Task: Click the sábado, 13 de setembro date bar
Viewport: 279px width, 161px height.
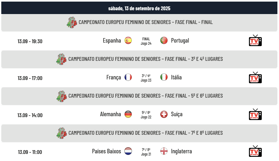Action: click(139, 8)
